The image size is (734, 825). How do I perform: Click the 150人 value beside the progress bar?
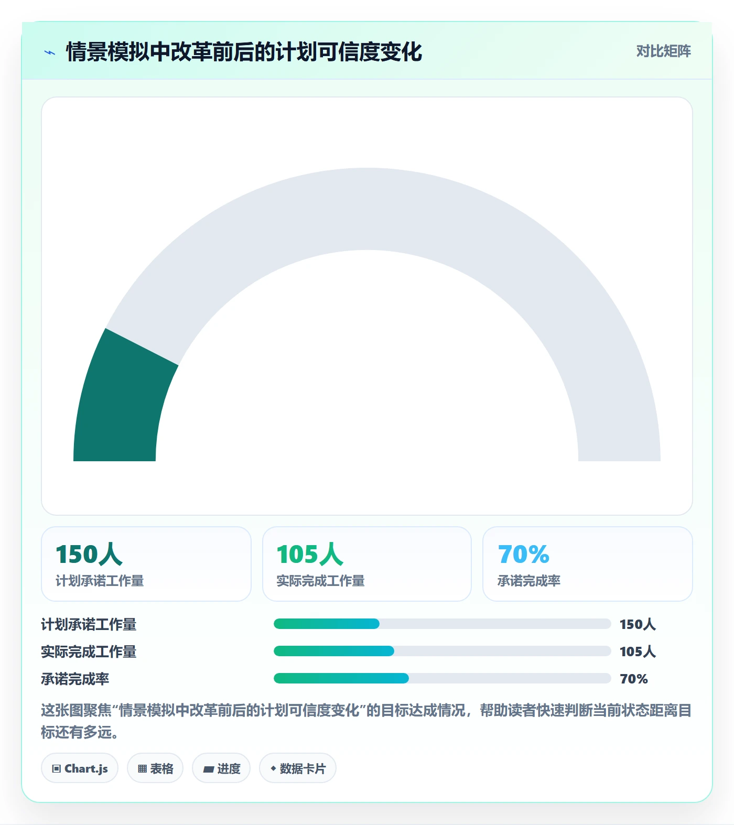pos(638,624)
